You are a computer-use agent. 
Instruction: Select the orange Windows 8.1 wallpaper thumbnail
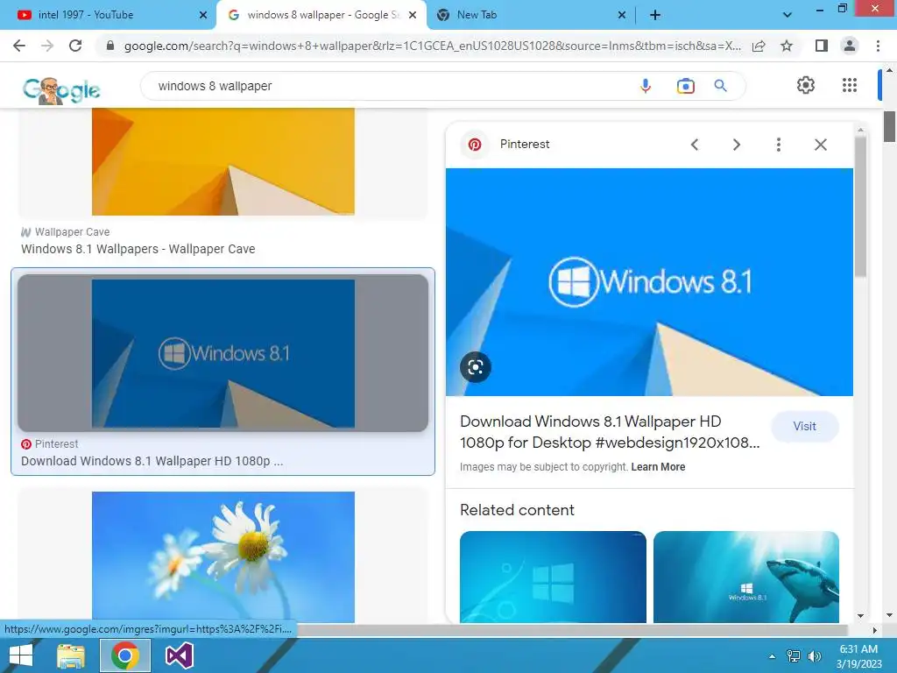click(x=223, y=162)
